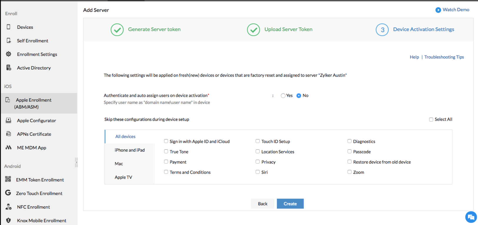The image size is (478, 225).
Task: Switch to the iPhone and iPad tab
Action: click(130, 150)
